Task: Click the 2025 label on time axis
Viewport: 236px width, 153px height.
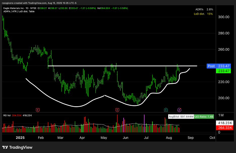Action: click(20, 138)
